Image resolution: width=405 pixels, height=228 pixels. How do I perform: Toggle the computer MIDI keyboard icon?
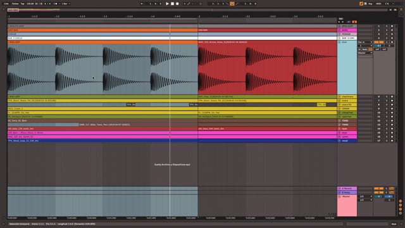click(x=366, y=4)
